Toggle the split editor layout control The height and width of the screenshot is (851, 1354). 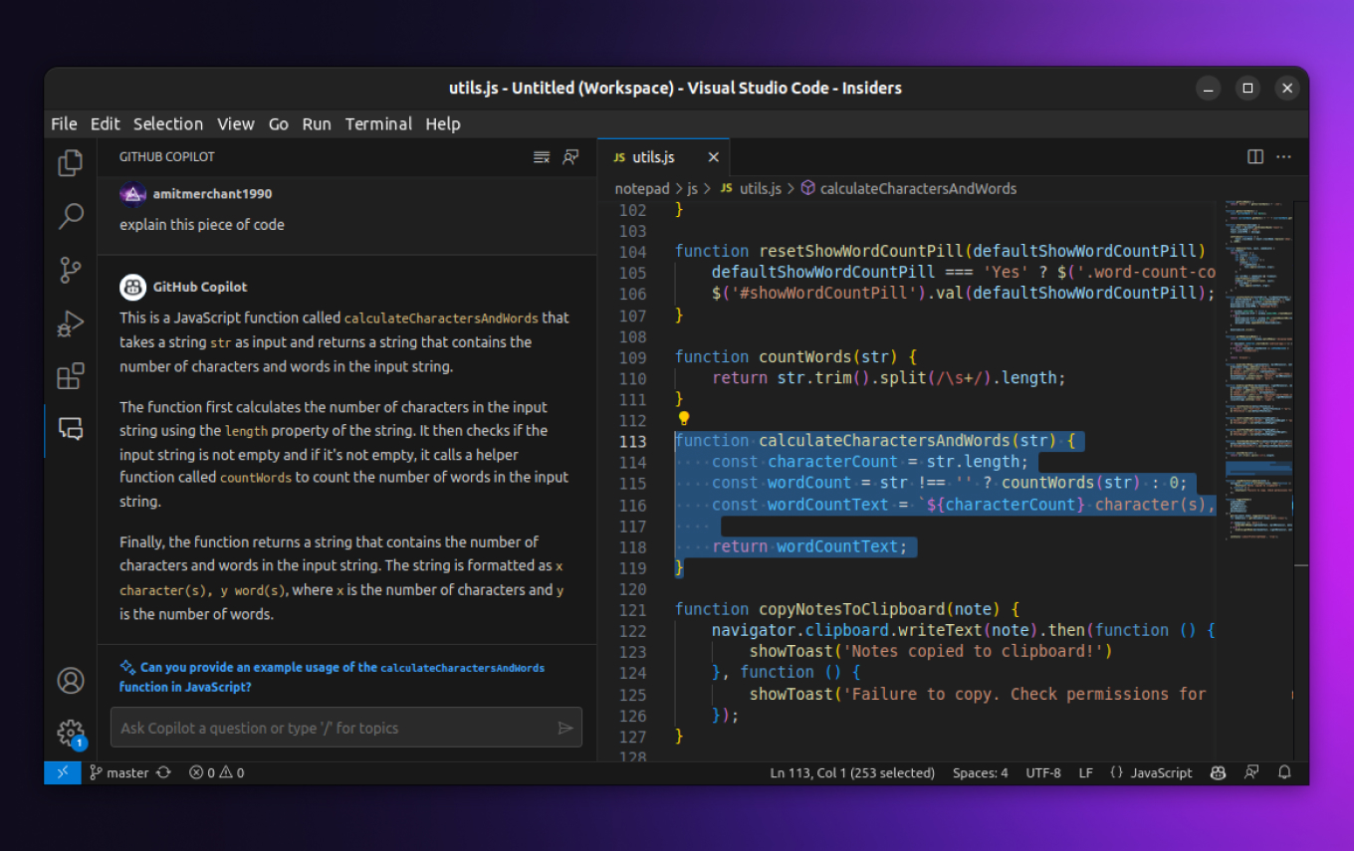pyautogui.click(x=1254, y=156)
